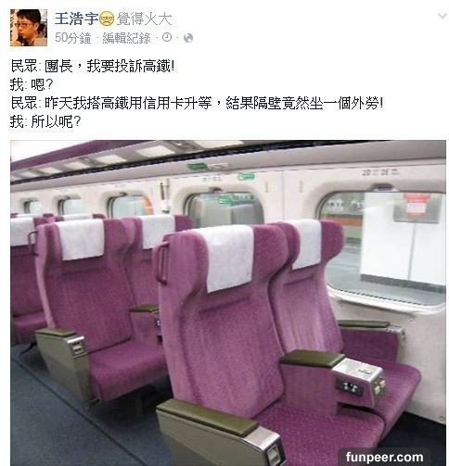Click the post line 我: 所以呢?

[45, 121]
